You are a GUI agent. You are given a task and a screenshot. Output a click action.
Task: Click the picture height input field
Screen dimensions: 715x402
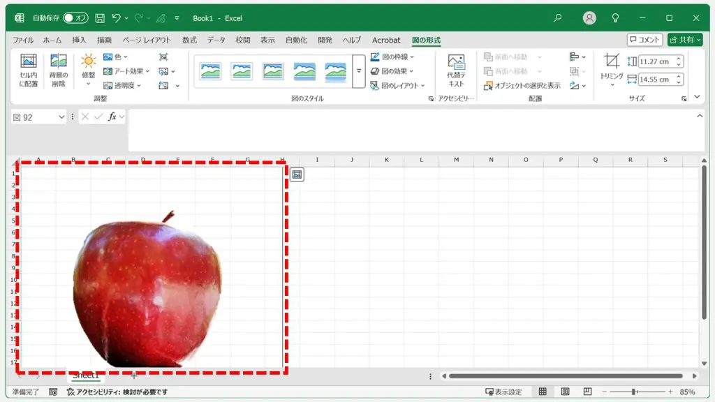[656, 61]
